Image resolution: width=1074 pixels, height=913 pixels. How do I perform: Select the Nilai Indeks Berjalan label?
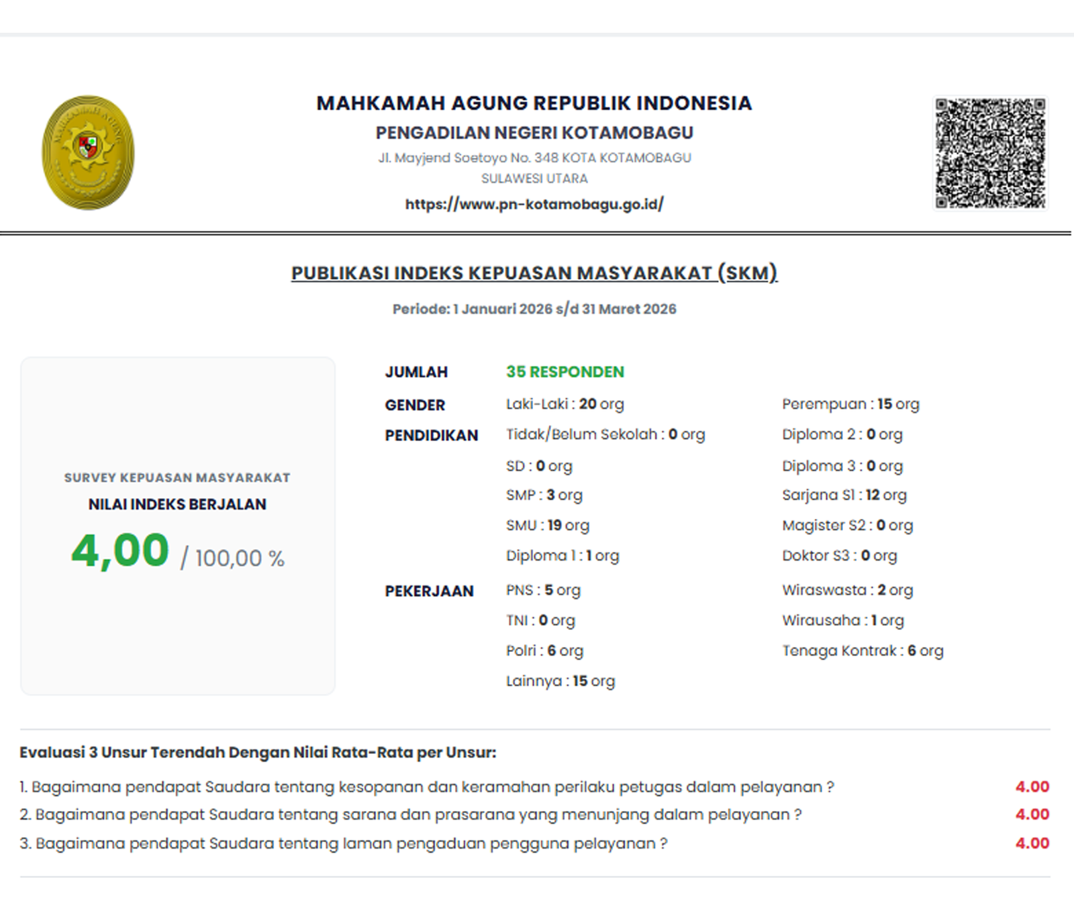pyautogui.click(x=177, y=504)
